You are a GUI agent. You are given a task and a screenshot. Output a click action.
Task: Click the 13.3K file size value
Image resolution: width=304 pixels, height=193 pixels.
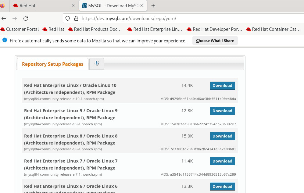pyautogui.click(x=187, y=186)
